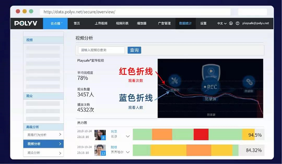Viewport: 282px width, 164px height.
Task: Click the number 8 badge on avatar
Action: pos(103,138)
